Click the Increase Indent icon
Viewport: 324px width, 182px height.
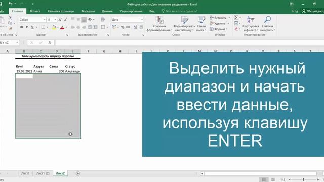[x=95, y=27]
